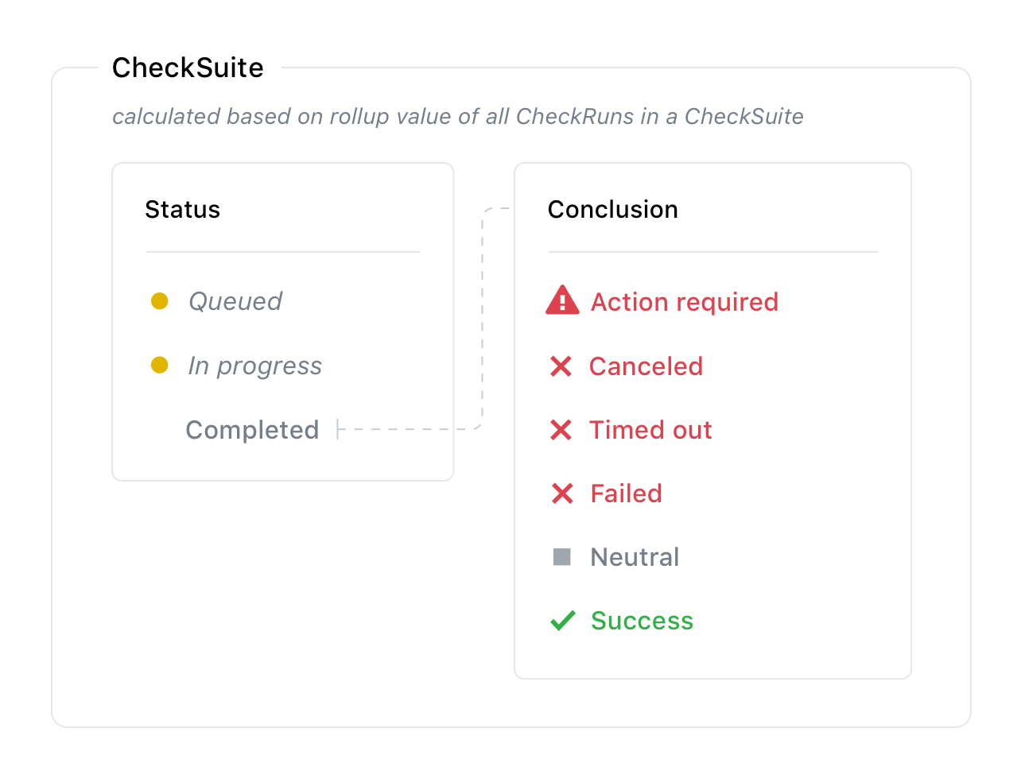Click the CheckSuite title

pyautogui.click(x=188, y=68)
